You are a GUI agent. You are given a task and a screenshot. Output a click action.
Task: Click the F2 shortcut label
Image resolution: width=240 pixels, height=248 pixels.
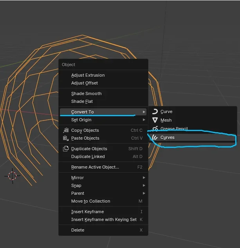[140, 167]
